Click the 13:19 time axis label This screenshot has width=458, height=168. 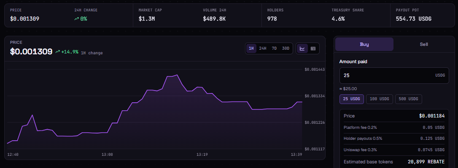(202, 155)
